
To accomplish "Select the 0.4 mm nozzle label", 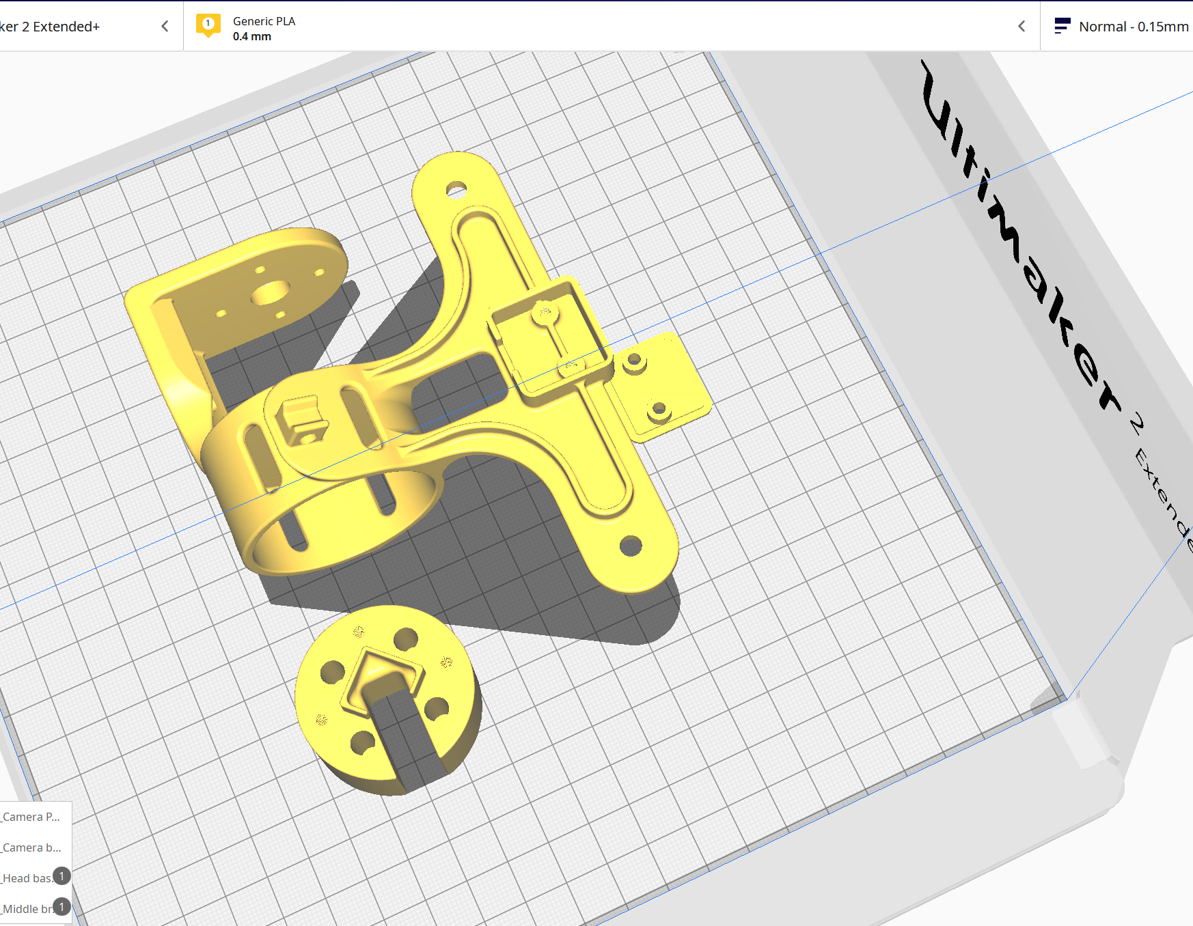I will click(x=252, y=37).
